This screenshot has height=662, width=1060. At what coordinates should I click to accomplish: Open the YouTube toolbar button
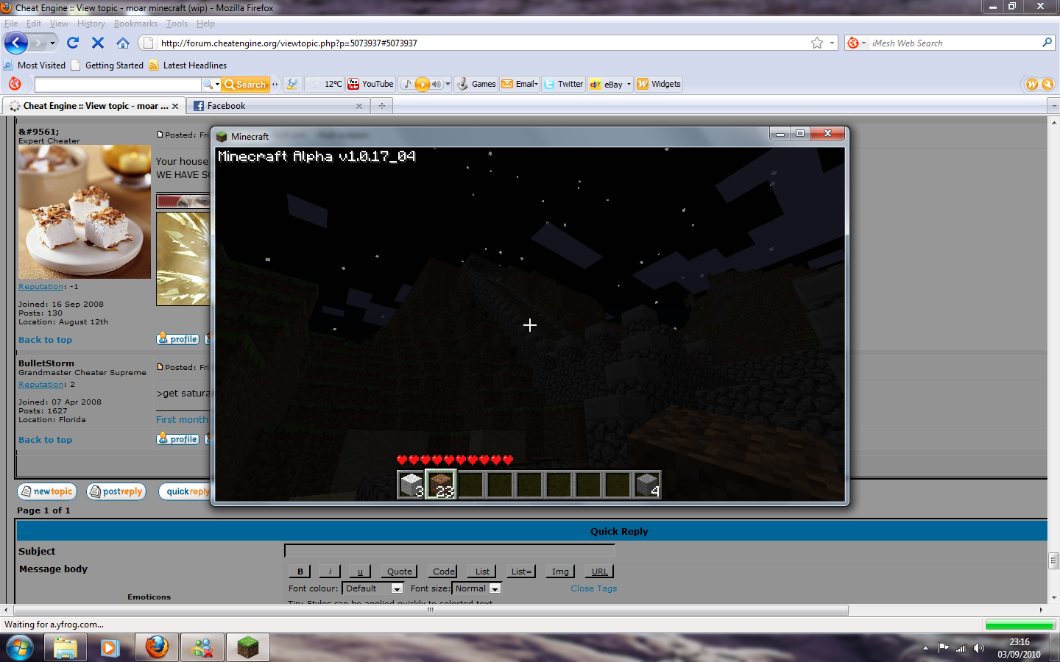(x=370, y=84)
